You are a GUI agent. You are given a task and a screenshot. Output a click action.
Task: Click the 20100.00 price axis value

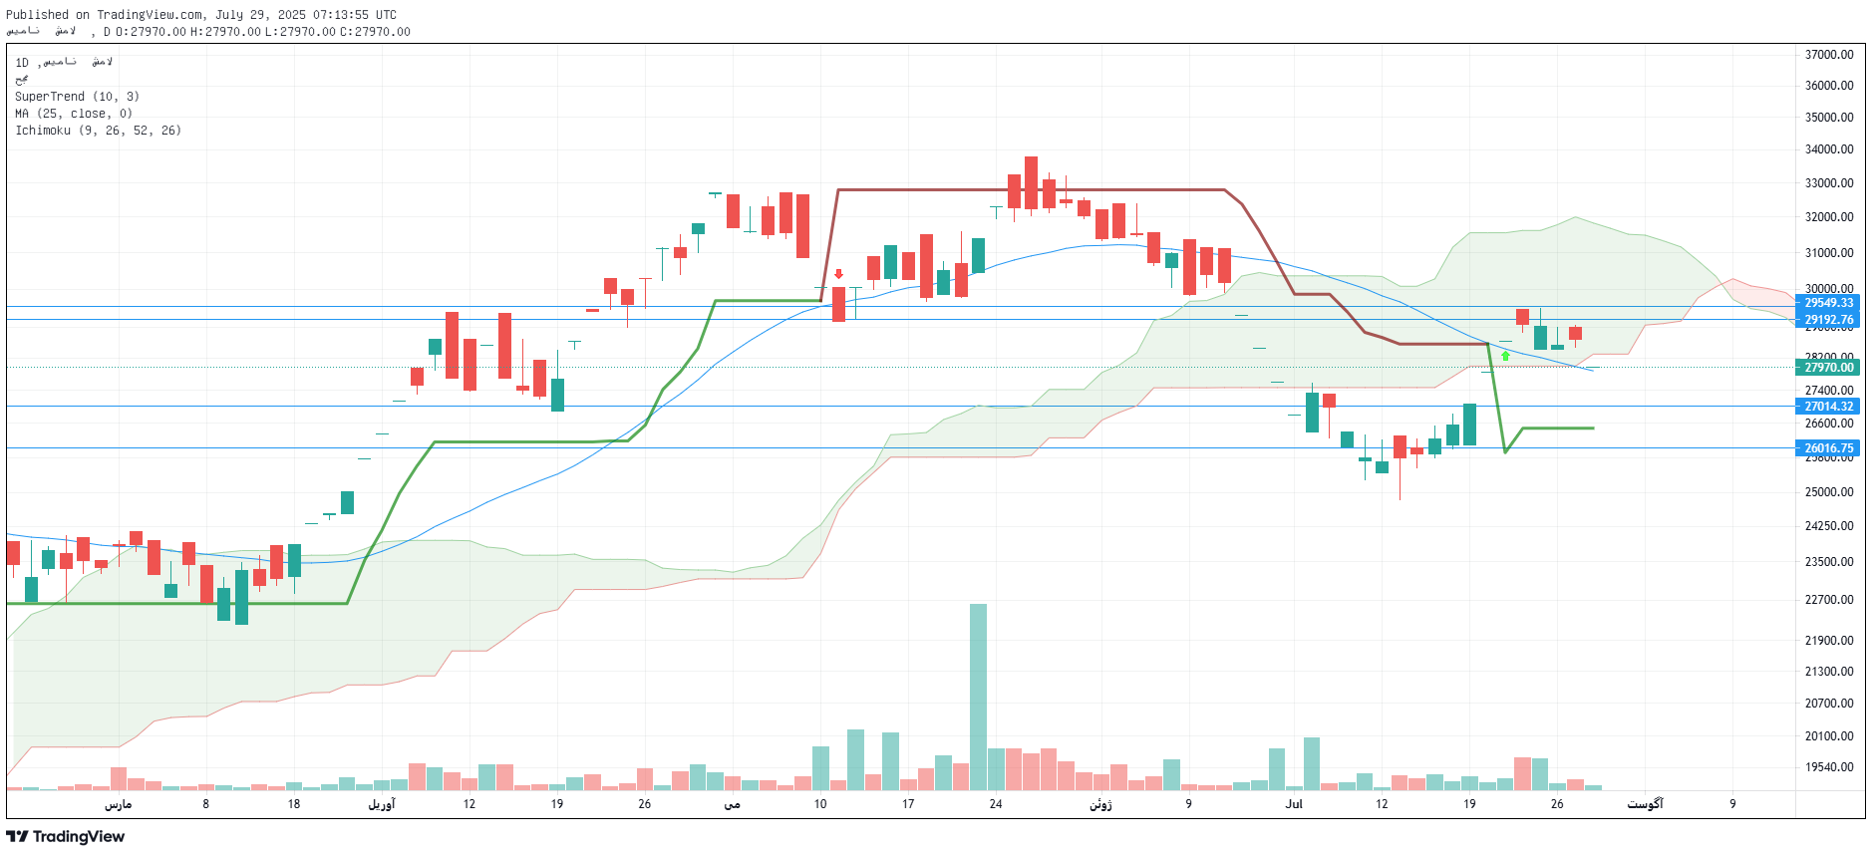tap(1829, 736)
